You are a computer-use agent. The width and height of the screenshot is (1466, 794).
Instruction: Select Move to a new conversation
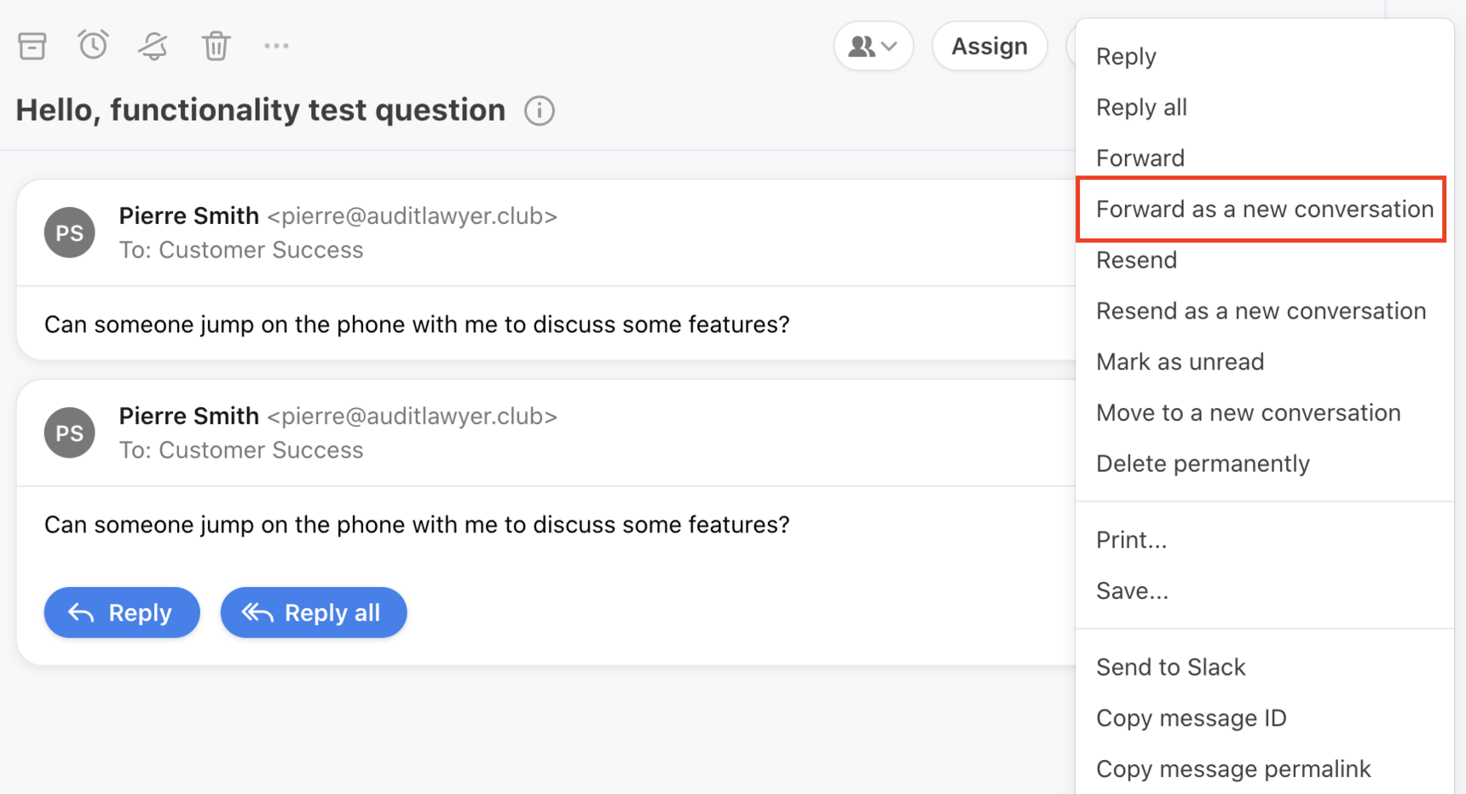[1249, 413]
